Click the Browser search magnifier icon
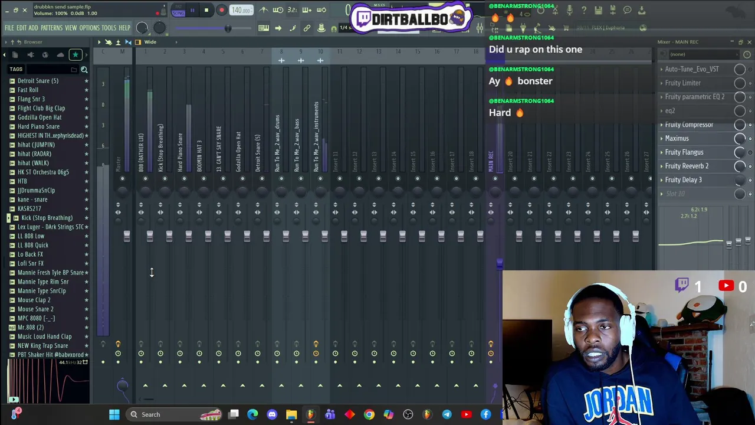The height and width of the screenshot is (425, 755). click(84, 70)
